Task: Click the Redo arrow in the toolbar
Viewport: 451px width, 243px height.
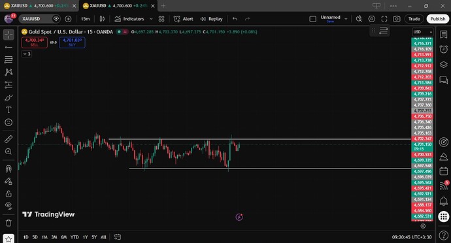Action: tap(247, 19)
